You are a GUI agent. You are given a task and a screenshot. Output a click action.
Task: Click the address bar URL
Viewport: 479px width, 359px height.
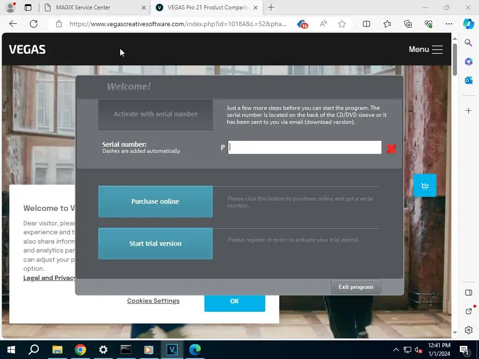tap(178, 24)
